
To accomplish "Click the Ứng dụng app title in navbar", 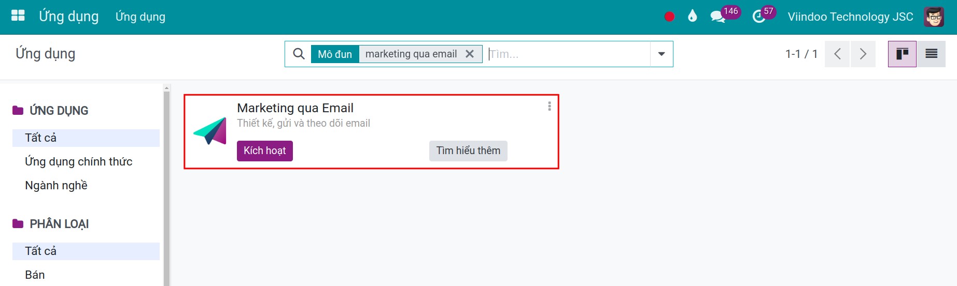I will pyautogui.click(x=69, y=16).
